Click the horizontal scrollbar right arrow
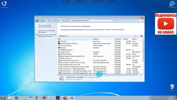 (141, 75)
